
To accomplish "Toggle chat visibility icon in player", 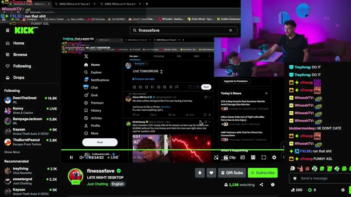I will point(243,157).
